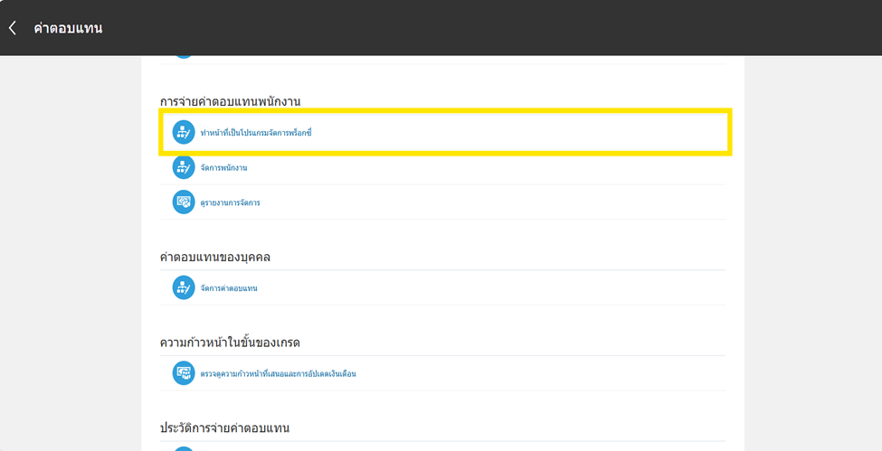Viewport: 882px width, 451px height.
Task: Click the icon beside จัดการพนักงาน
Action: [184, 167]
